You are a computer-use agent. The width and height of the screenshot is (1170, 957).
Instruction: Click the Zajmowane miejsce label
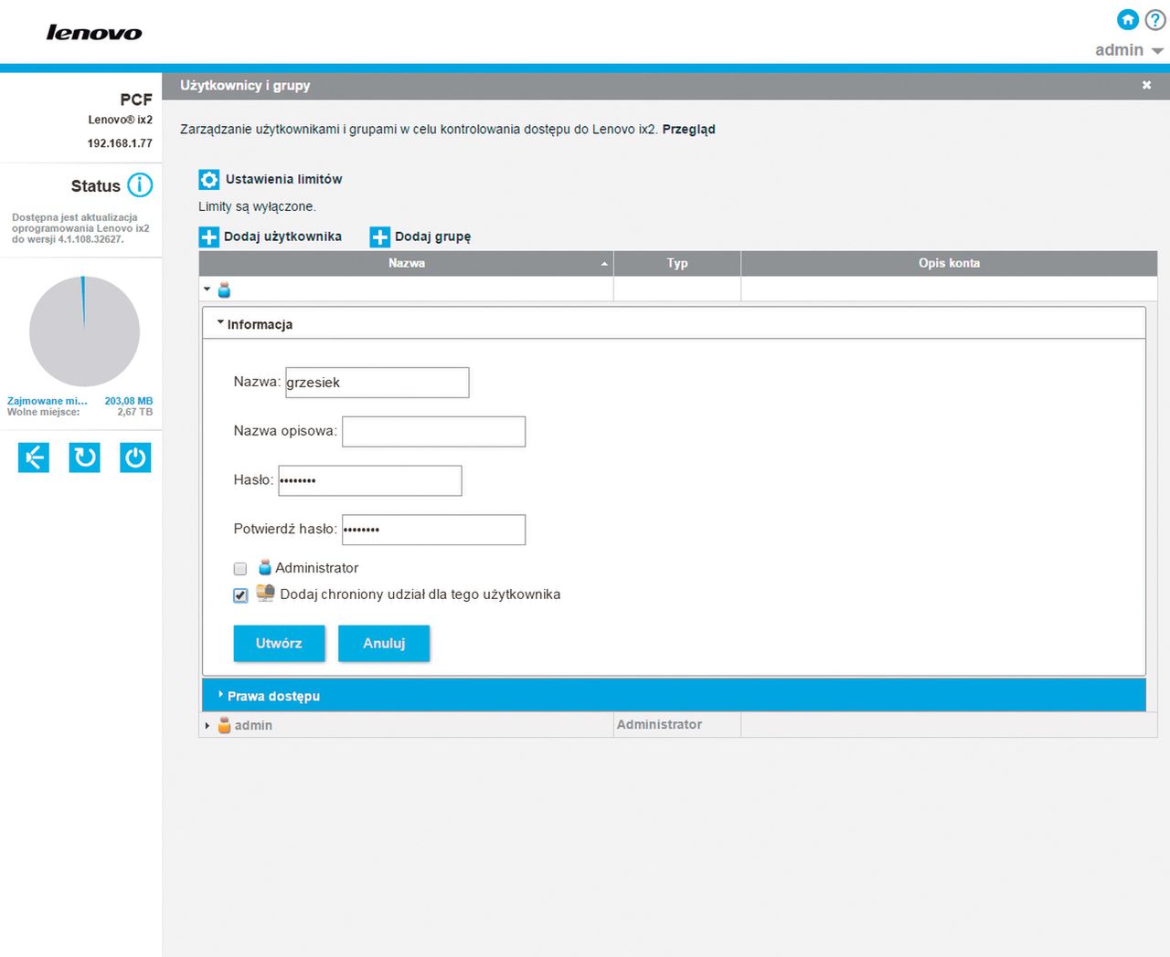48,401
